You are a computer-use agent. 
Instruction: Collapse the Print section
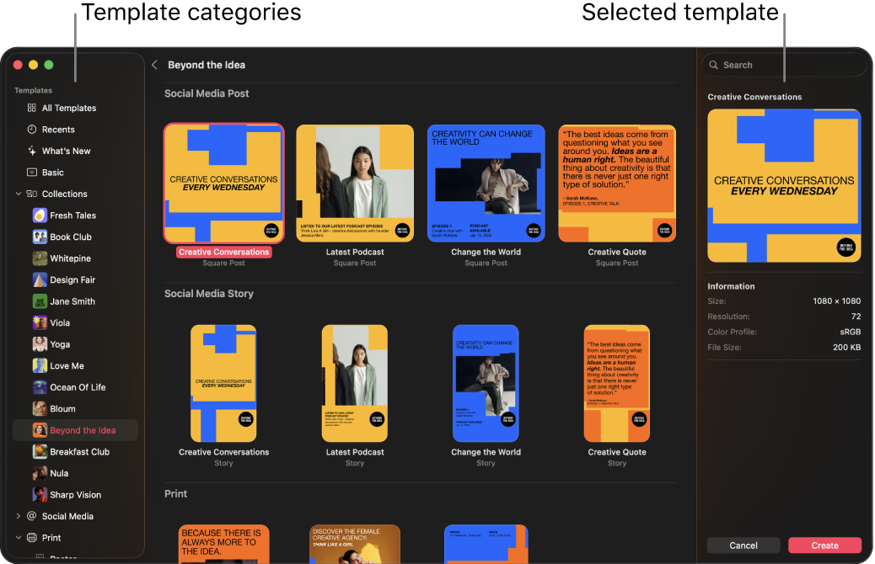click(19, 537)
